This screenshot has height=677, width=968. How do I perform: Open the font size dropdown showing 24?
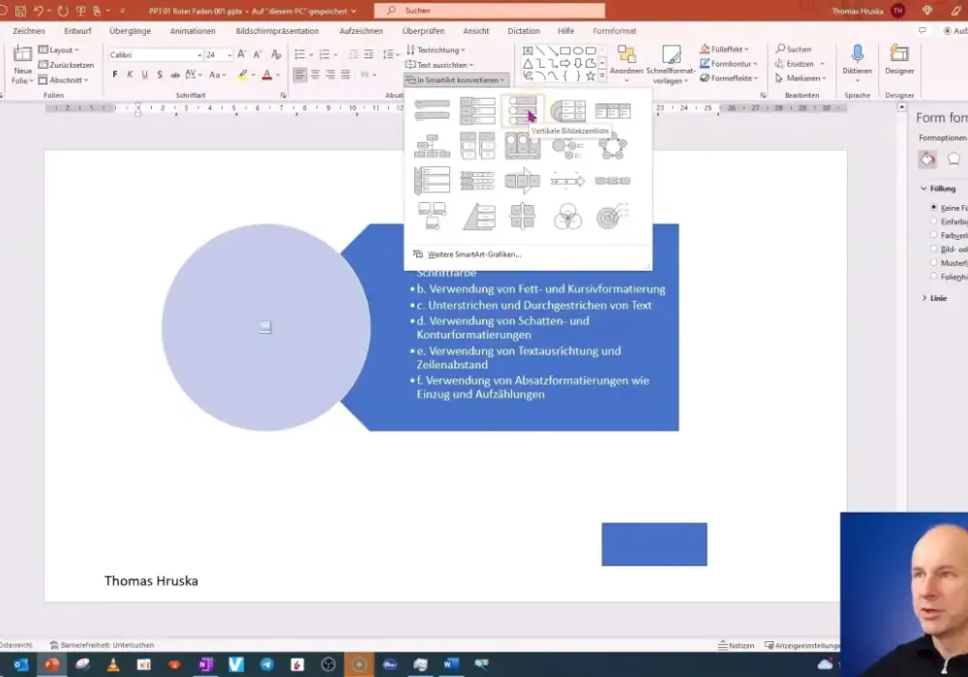tap(229, 55)
